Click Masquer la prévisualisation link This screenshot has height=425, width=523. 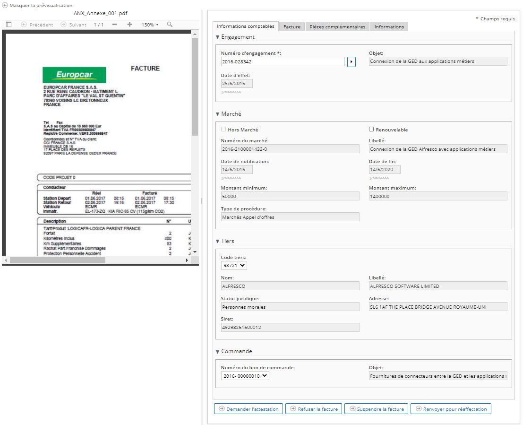41,5
